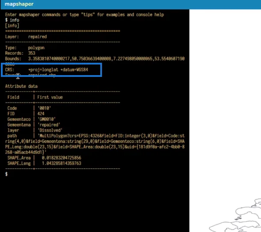Click the tips help line at console top
Screen dimensions: 261x232
pos(84,15)
